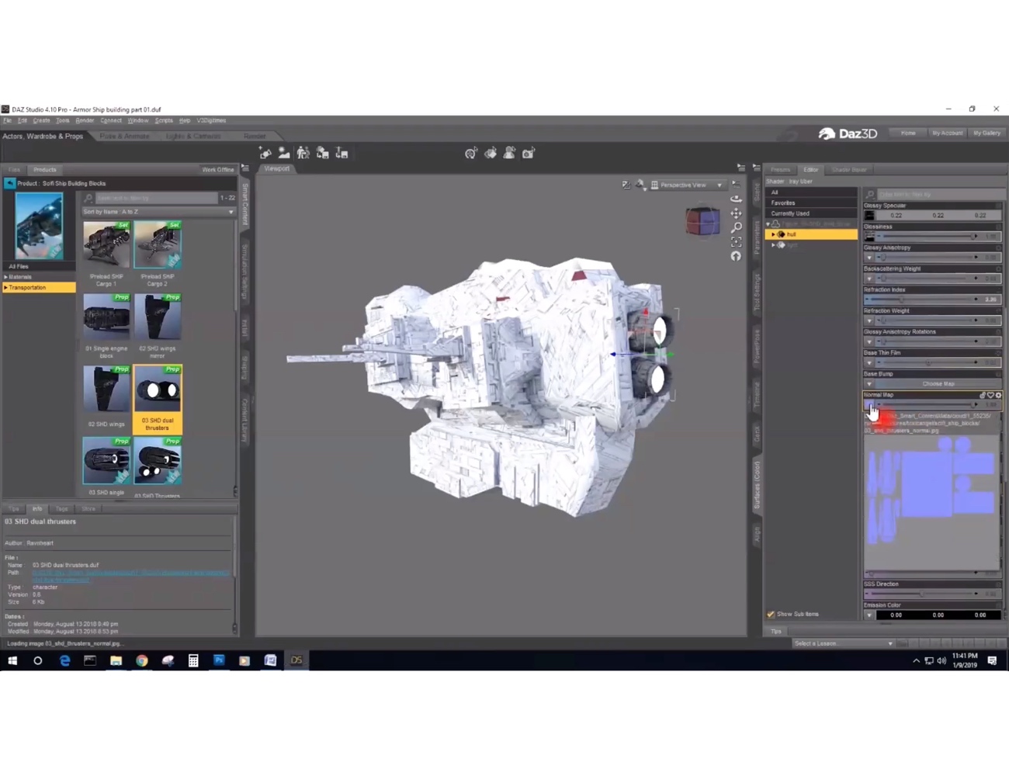Activate the viewport Pan tool
The image size is (1009, 776).
coord(736,213)
